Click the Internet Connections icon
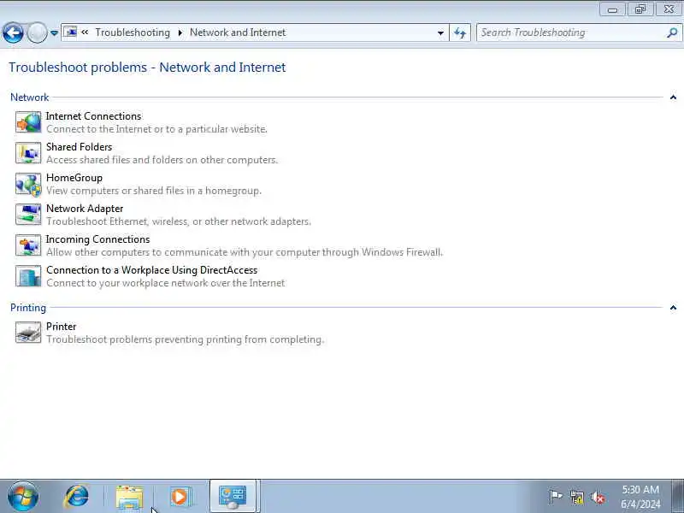 point(28,122)
